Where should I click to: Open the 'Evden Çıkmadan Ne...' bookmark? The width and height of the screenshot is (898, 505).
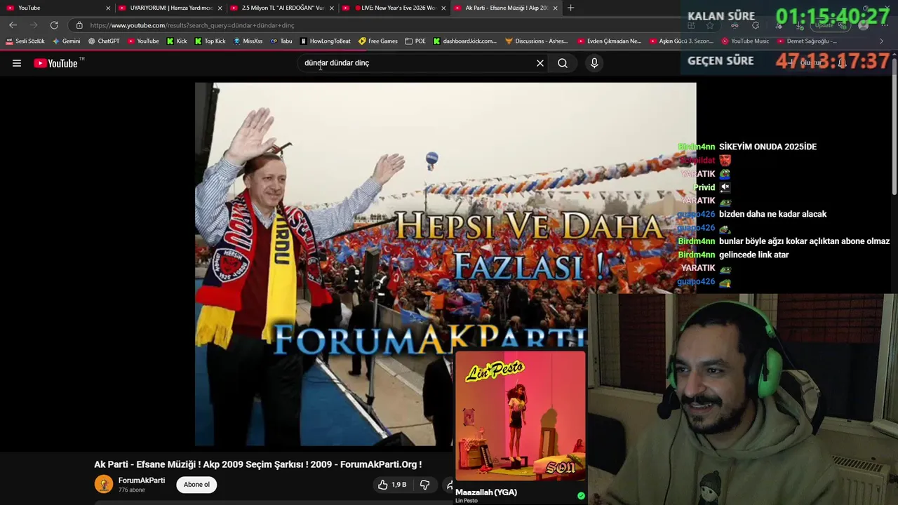tap(610, 41)
